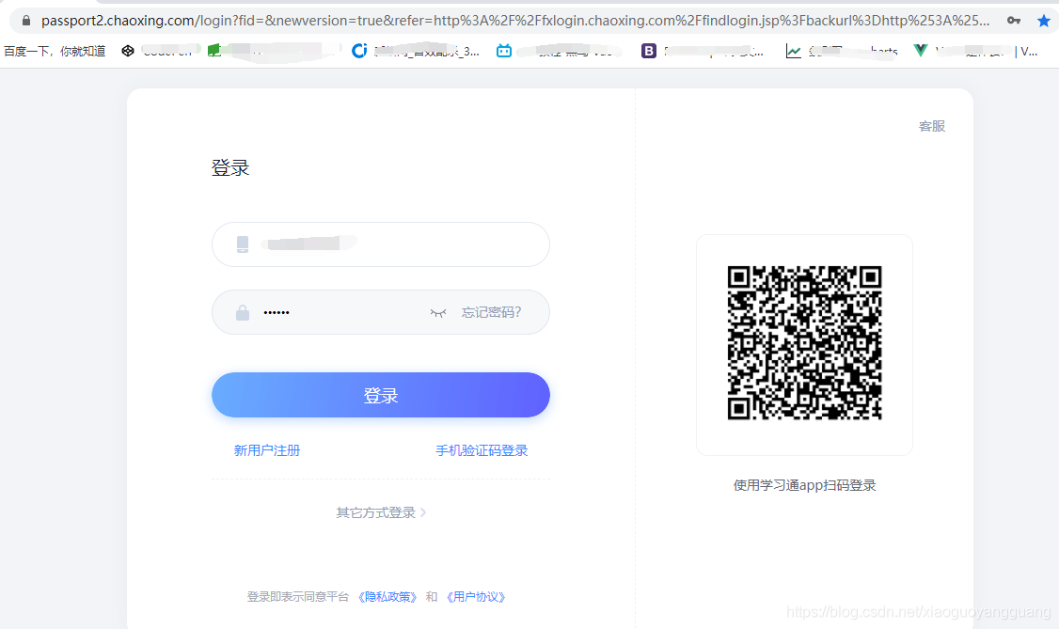
Task: Click the phone icon in username field
Action: tap(243, 244)
